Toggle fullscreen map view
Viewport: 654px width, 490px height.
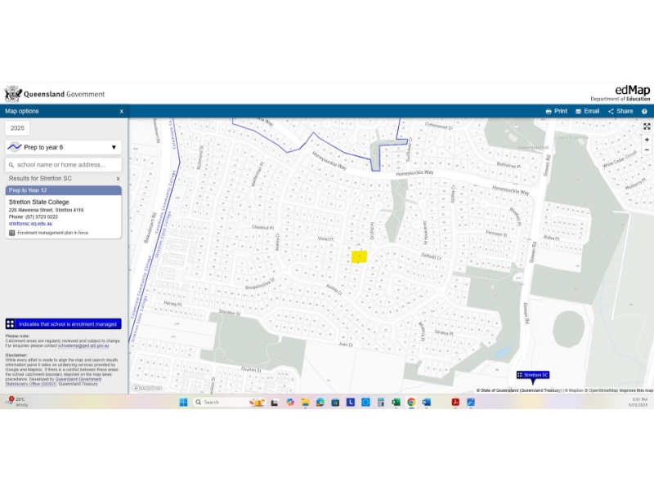pos(647,127)
